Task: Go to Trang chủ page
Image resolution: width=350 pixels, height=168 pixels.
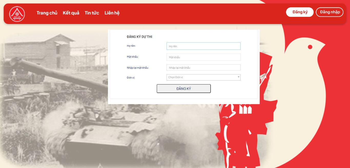Action: click(x=47, y=13)
